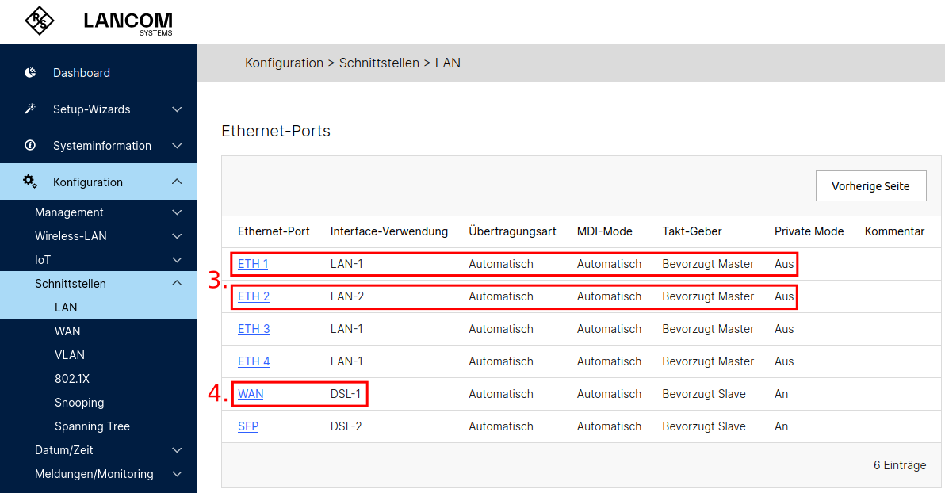Open the Systeminformation menu item
The width and height of the screenshot is (945, 493).
tap(101, 146)
